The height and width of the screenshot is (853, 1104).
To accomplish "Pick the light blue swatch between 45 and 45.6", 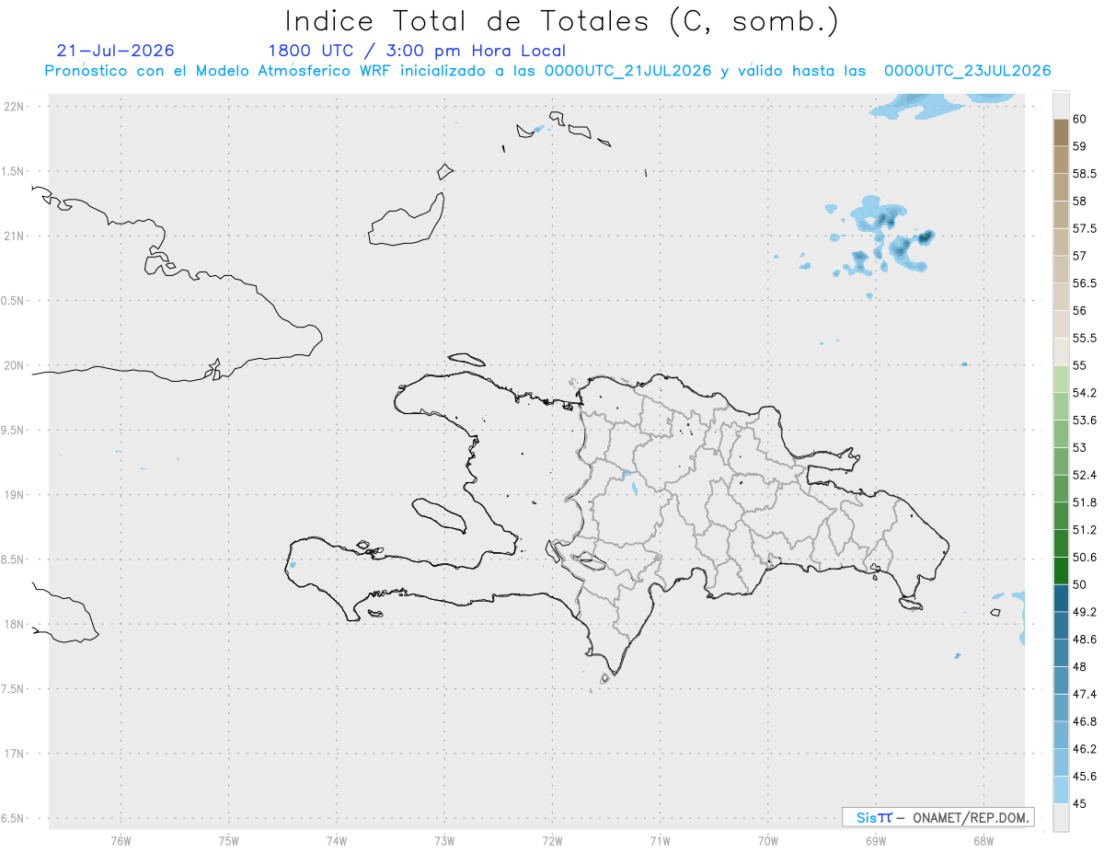I will [1061, 790].
